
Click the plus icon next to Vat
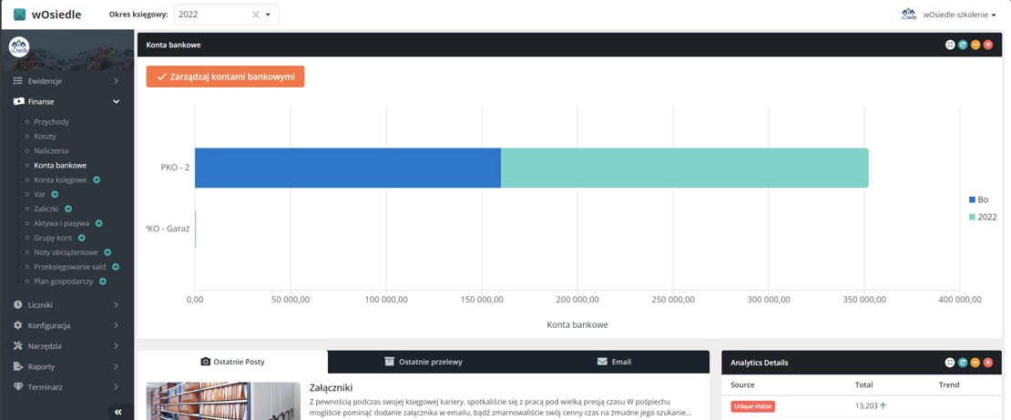point(55,194)
